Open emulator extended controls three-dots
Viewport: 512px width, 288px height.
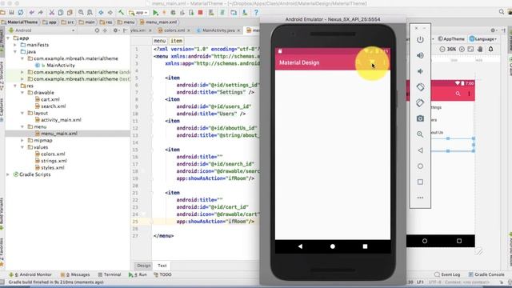point(420,198)
